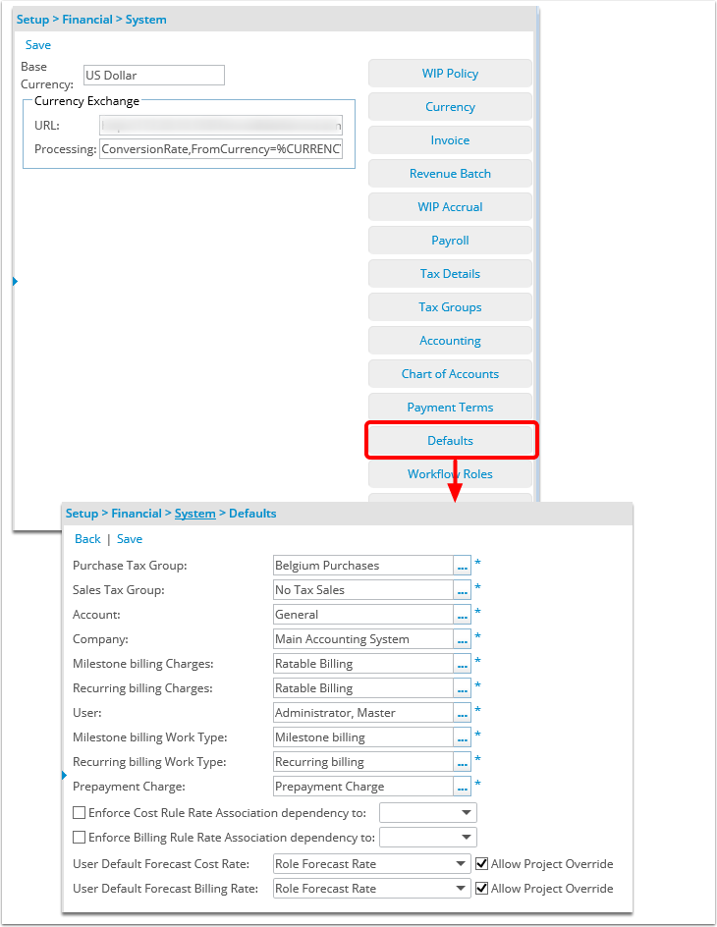Screen dimensions: 717x927
Task: Open Cost Rule Rate dependency dropdown
Action: pos(428,813)
